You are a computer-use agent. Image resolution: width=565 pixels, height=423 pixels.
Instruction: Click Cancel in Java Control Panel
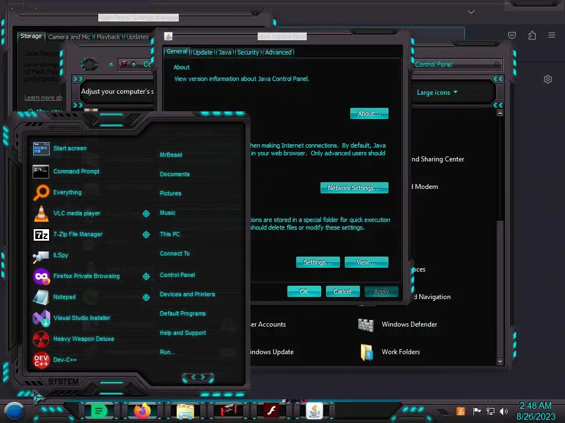342,291
